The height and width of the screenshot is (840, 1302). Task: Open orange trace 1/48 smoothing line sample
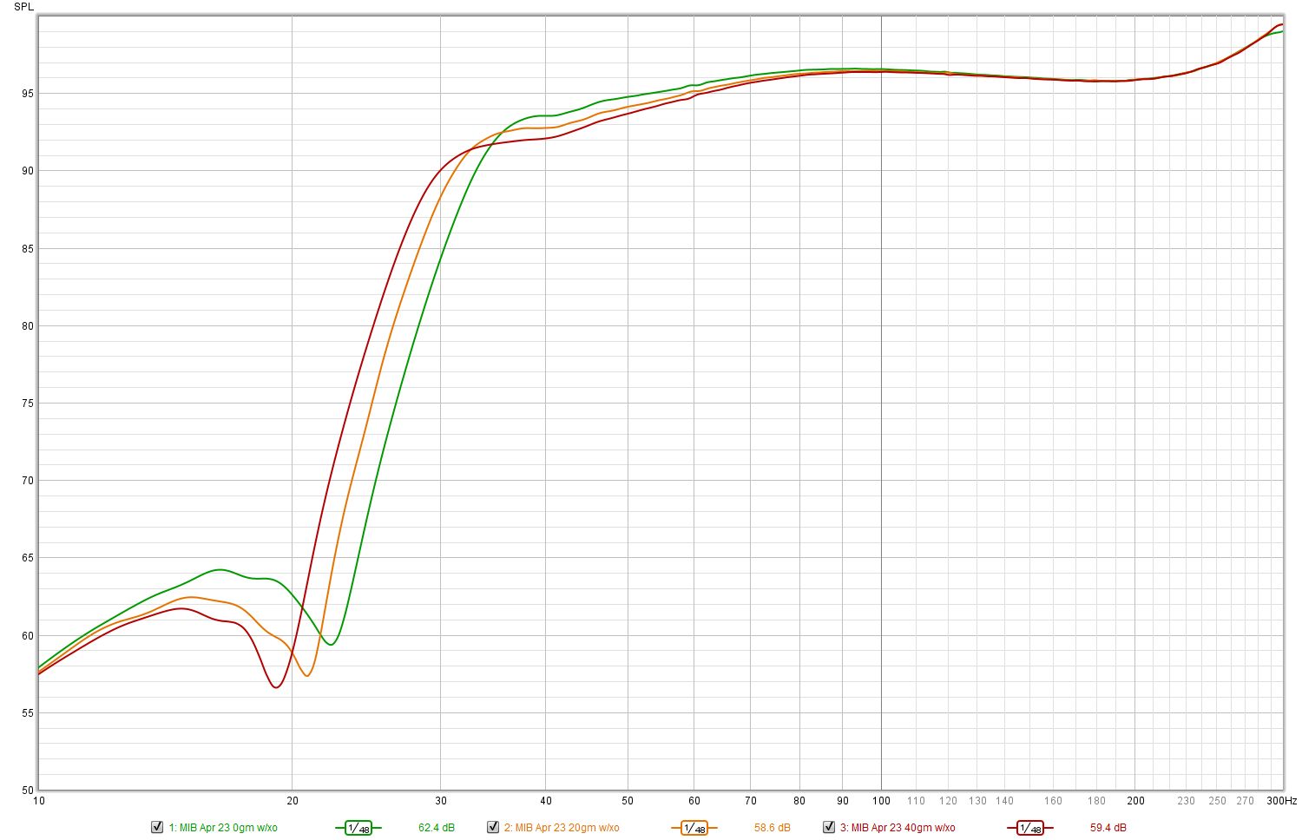pyautogui.click(x=694, y=828)
